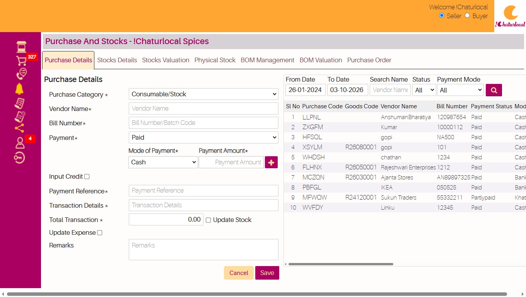This screenshot has height=297, width=526.
Task: Open the notifications bell icon
Action: click(19, 89)
